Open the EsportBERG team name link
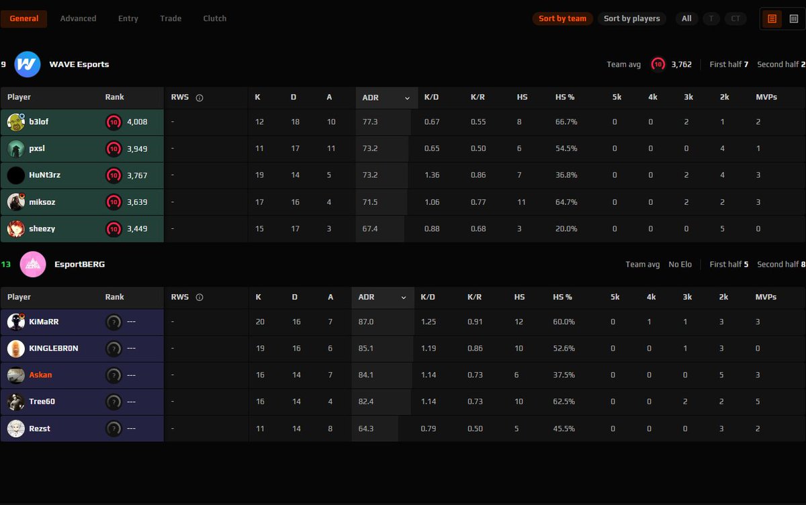 click(79, 265)
